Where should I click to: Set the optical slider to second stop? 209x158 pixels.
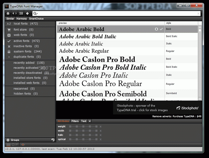(77, 139)
